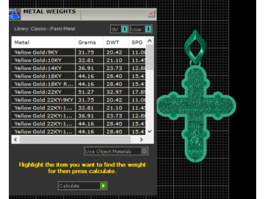Click the horizontal scrollbar thumb
Image resolution: width=265 pixels, height=199 pixels.
point(75,140)
